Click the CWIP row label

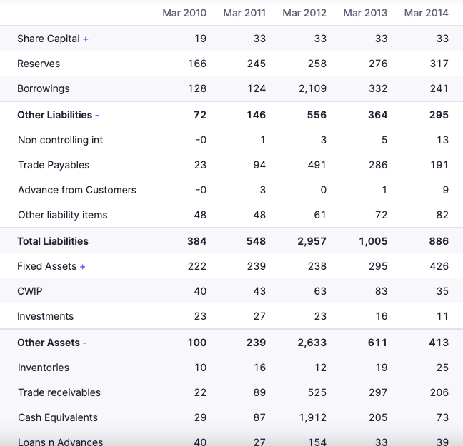tap(30, 291)
